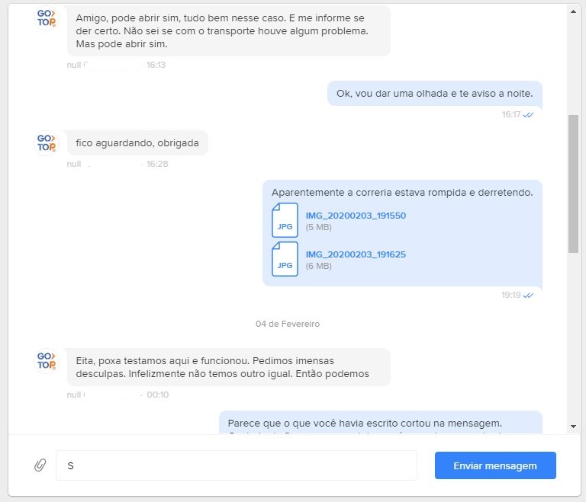Click the paperclip attachment icon
Image resolution: width=586 pixels, height=502 pixels.
[40, 465]
